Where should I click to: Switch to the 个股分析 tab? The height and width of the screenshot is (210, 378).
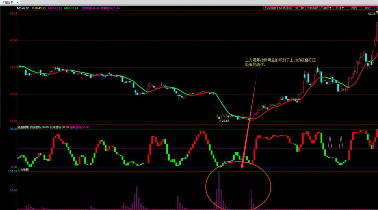pos(8,3)
